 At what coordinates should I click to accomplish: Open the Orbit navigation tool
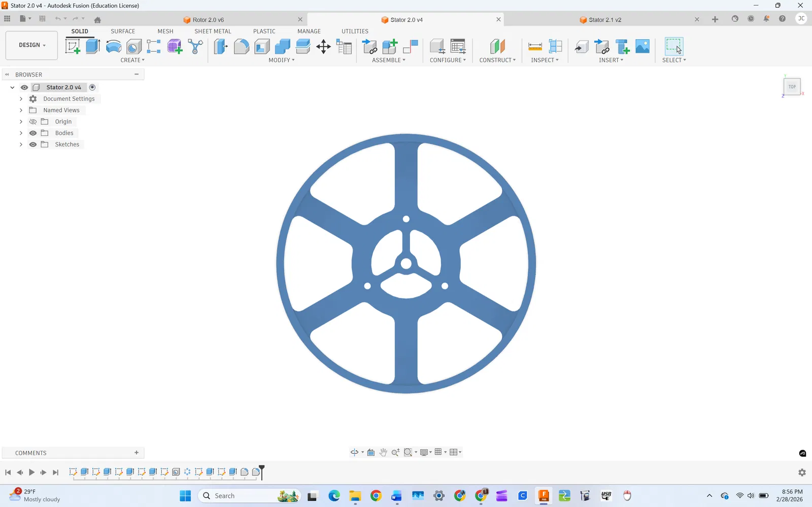354,452
